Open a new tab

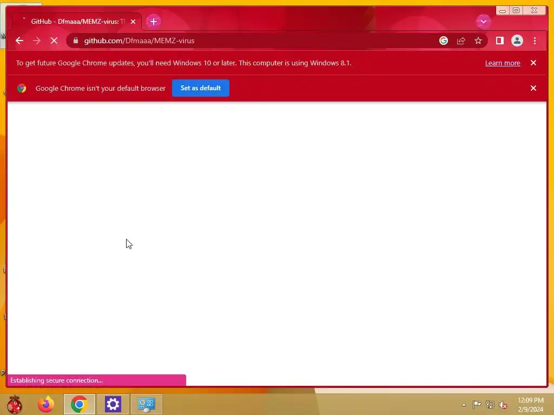(153, 22)
